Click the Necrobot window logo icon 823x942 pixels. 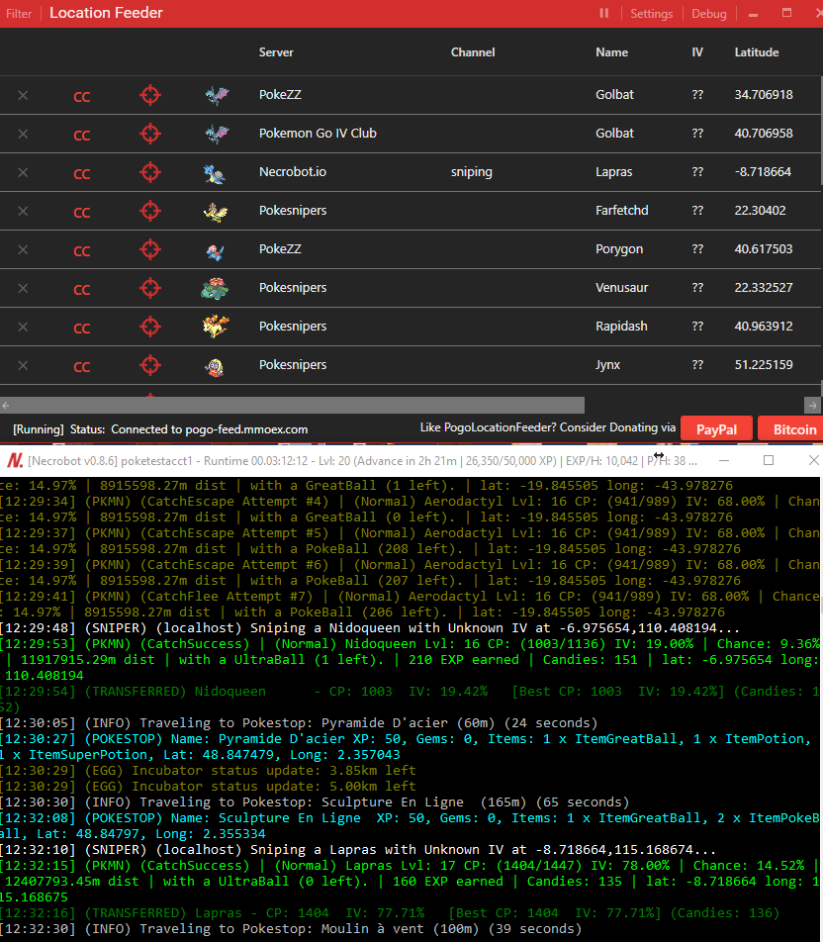(x=15, y=461)
